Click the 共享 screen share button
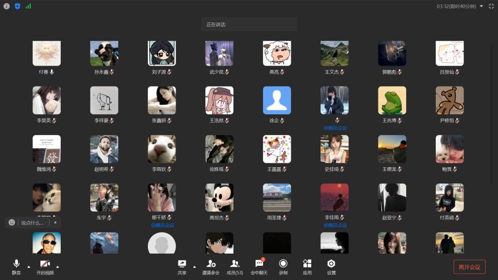 (182, 266)
